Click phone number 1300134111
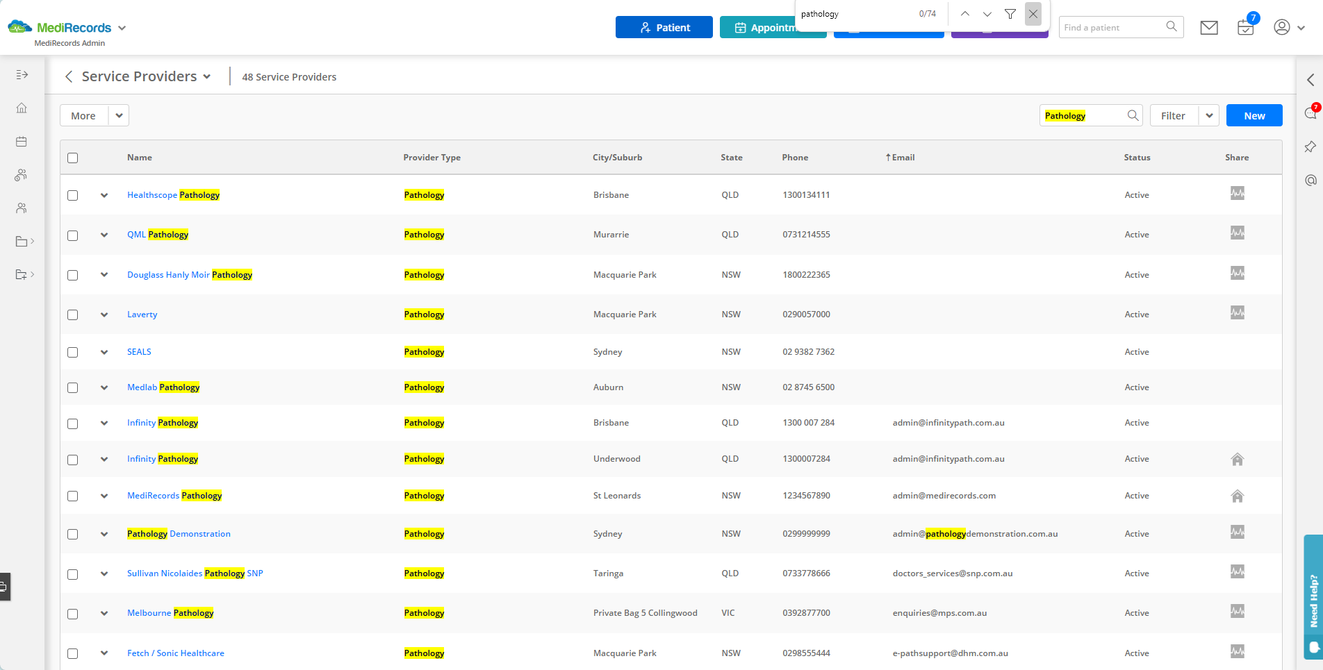The image size is (1323, 670). (806, 195)
